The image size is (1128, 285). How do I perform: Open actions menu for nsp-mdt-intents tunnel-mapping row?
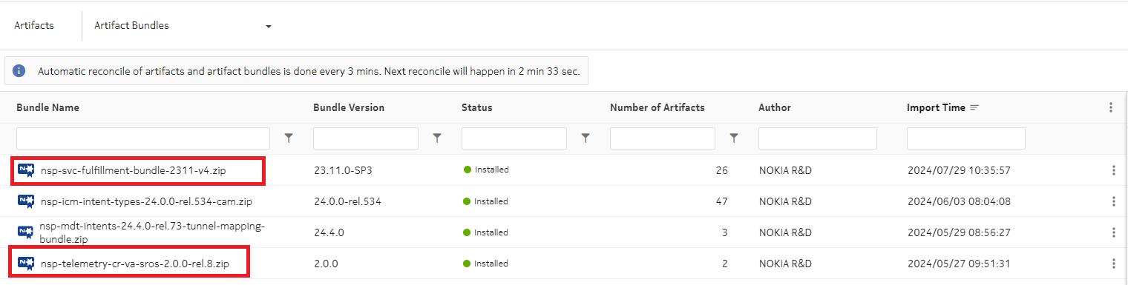tap(1114, 232)
